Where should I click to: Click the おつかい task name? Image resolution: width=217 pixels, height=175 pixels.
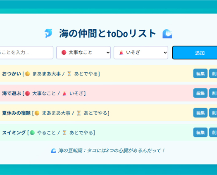point(11,74)
